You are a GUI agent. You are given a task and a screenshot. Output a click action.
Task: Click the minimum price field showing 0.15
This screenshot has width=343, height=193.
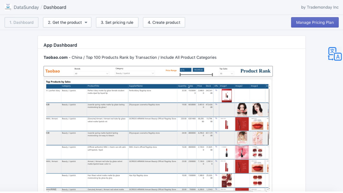pyautogui.click(x=185, y=69)
